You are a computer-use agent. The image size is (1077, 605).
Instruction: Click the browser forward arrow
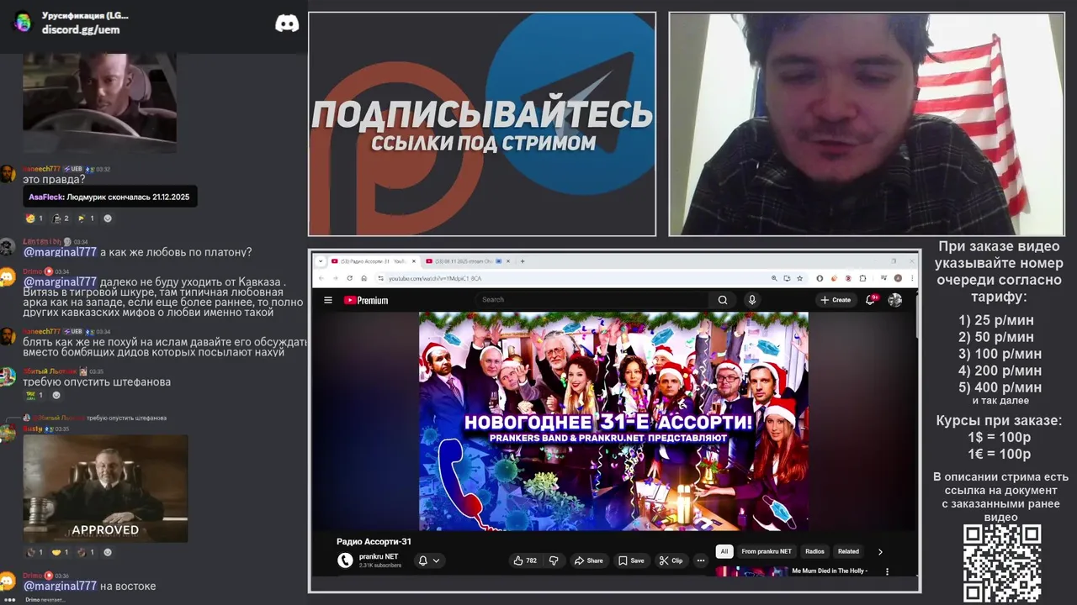335,278
